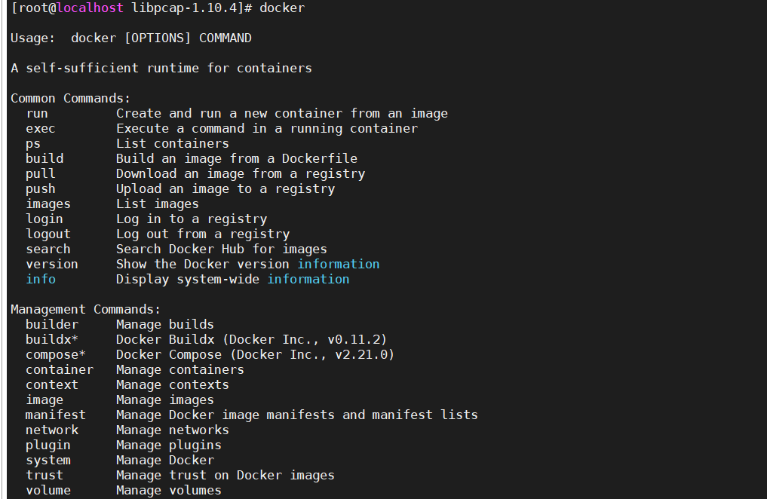Click blue 'information' on the version line
Screen dimensions: 767x499
click(338, 264)
